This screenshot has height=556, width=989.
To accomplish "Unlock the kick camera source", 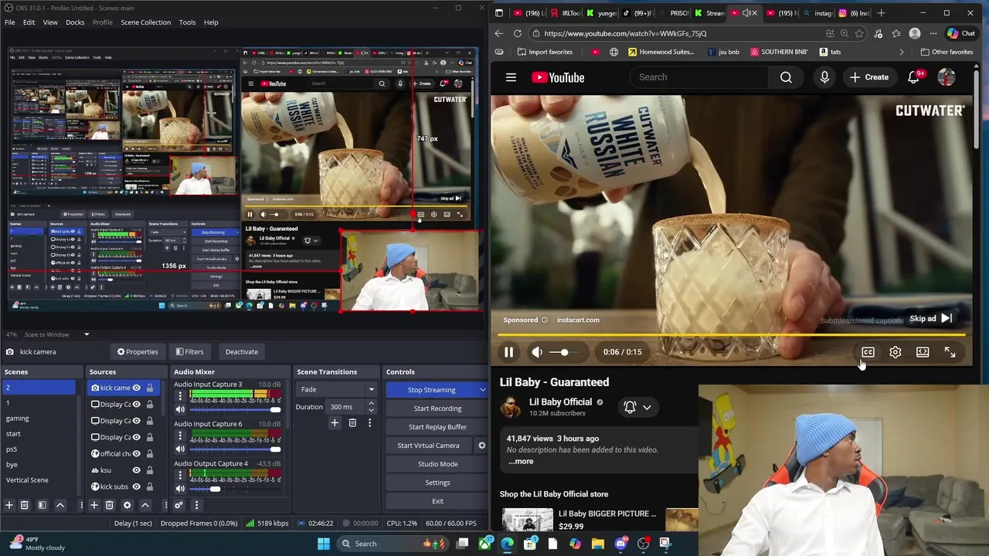I will [x=149, y=388].
